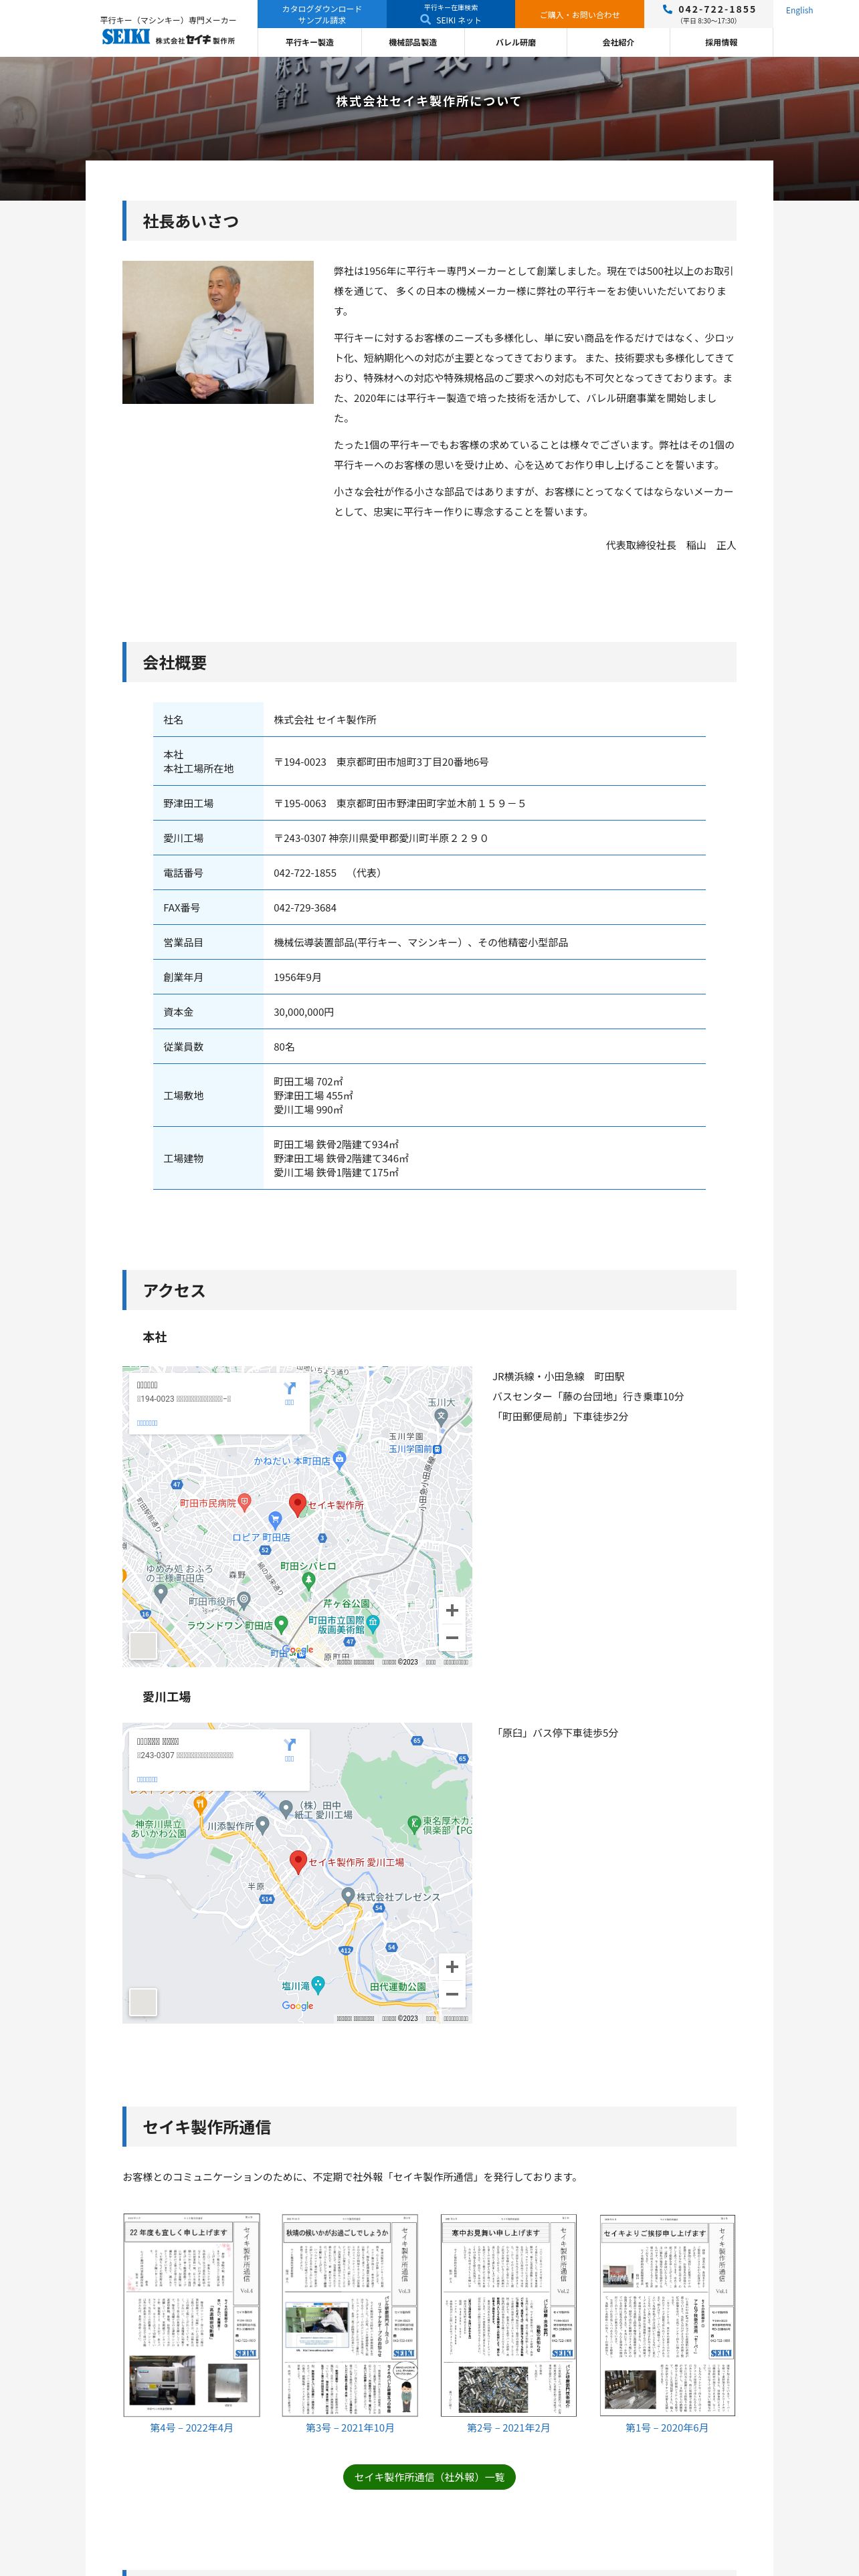Click the SEIKI company logo
Viewport: 859px width, 2576px height.
168,37
